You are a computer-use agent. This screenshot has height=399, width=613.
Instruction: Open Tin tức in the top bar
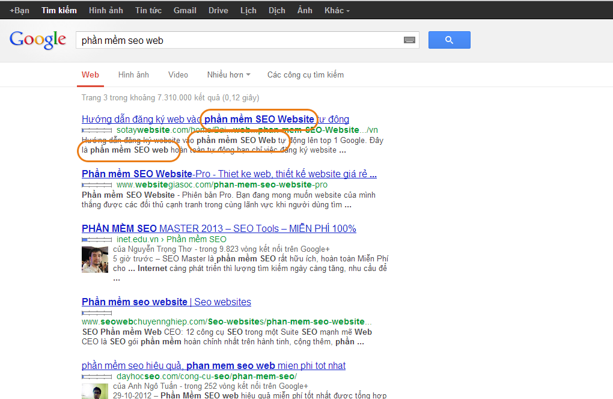coord(148,11)
